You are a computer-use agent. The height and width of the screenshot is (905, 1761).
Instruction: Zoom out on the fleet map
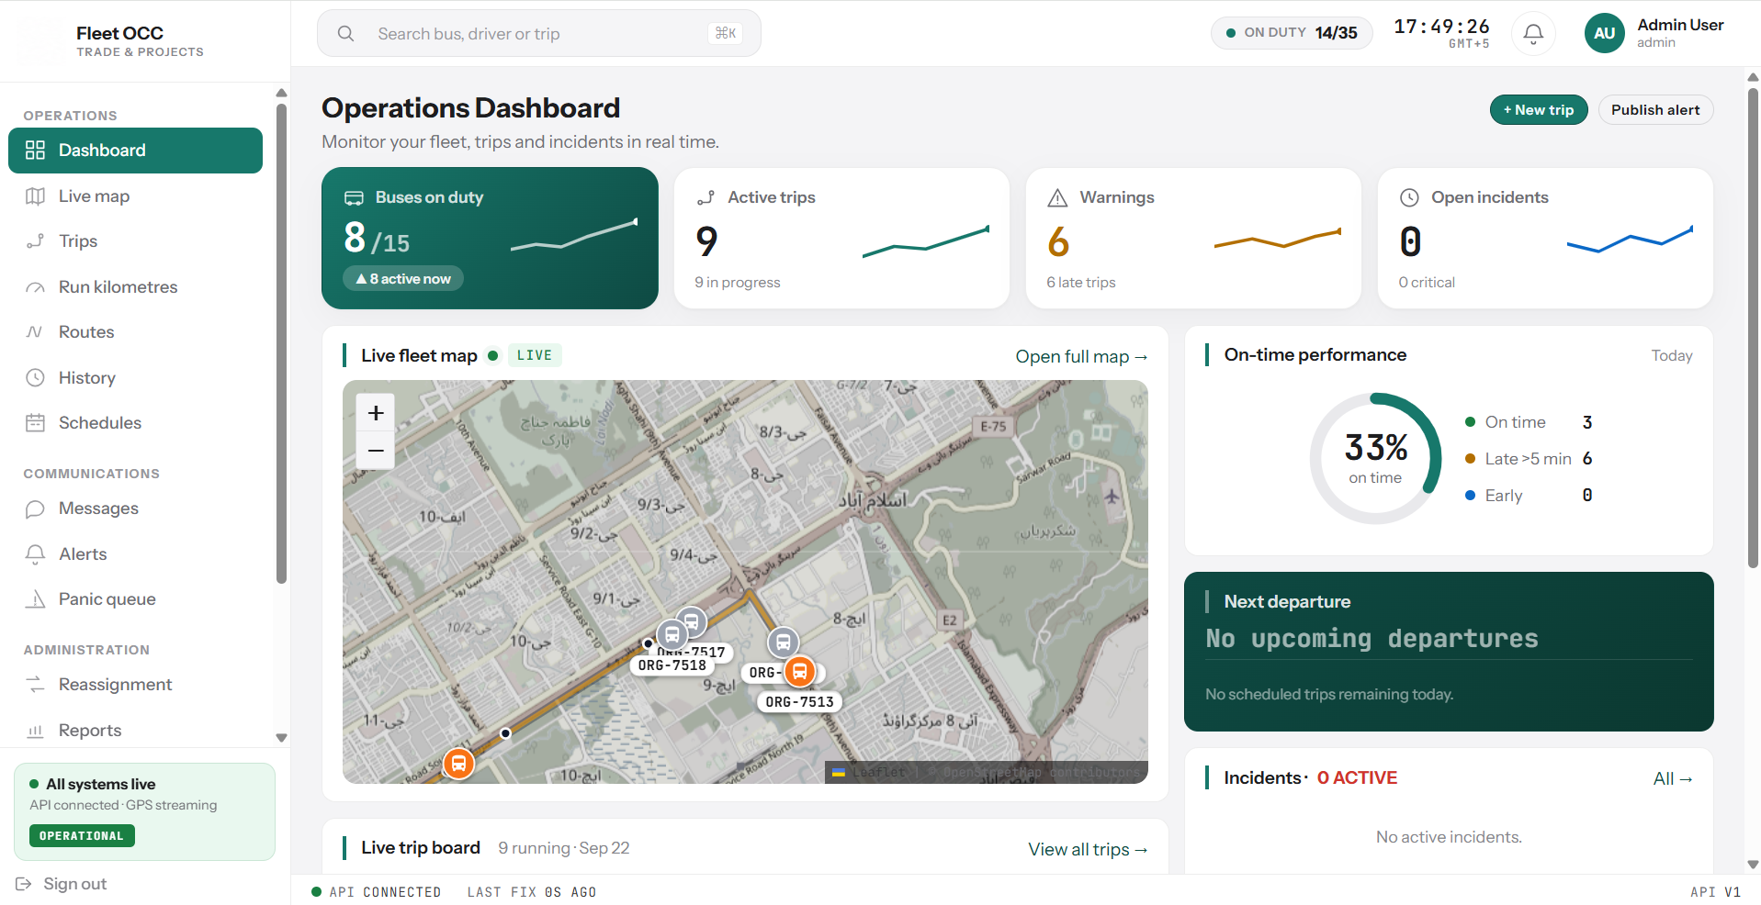click(376, 451)
